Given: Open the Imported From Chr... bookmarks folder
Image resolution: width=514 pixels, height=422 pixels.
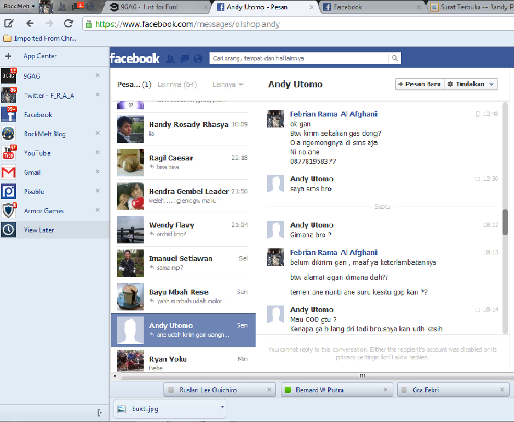Looking at the screenshot, I should 40,38.
